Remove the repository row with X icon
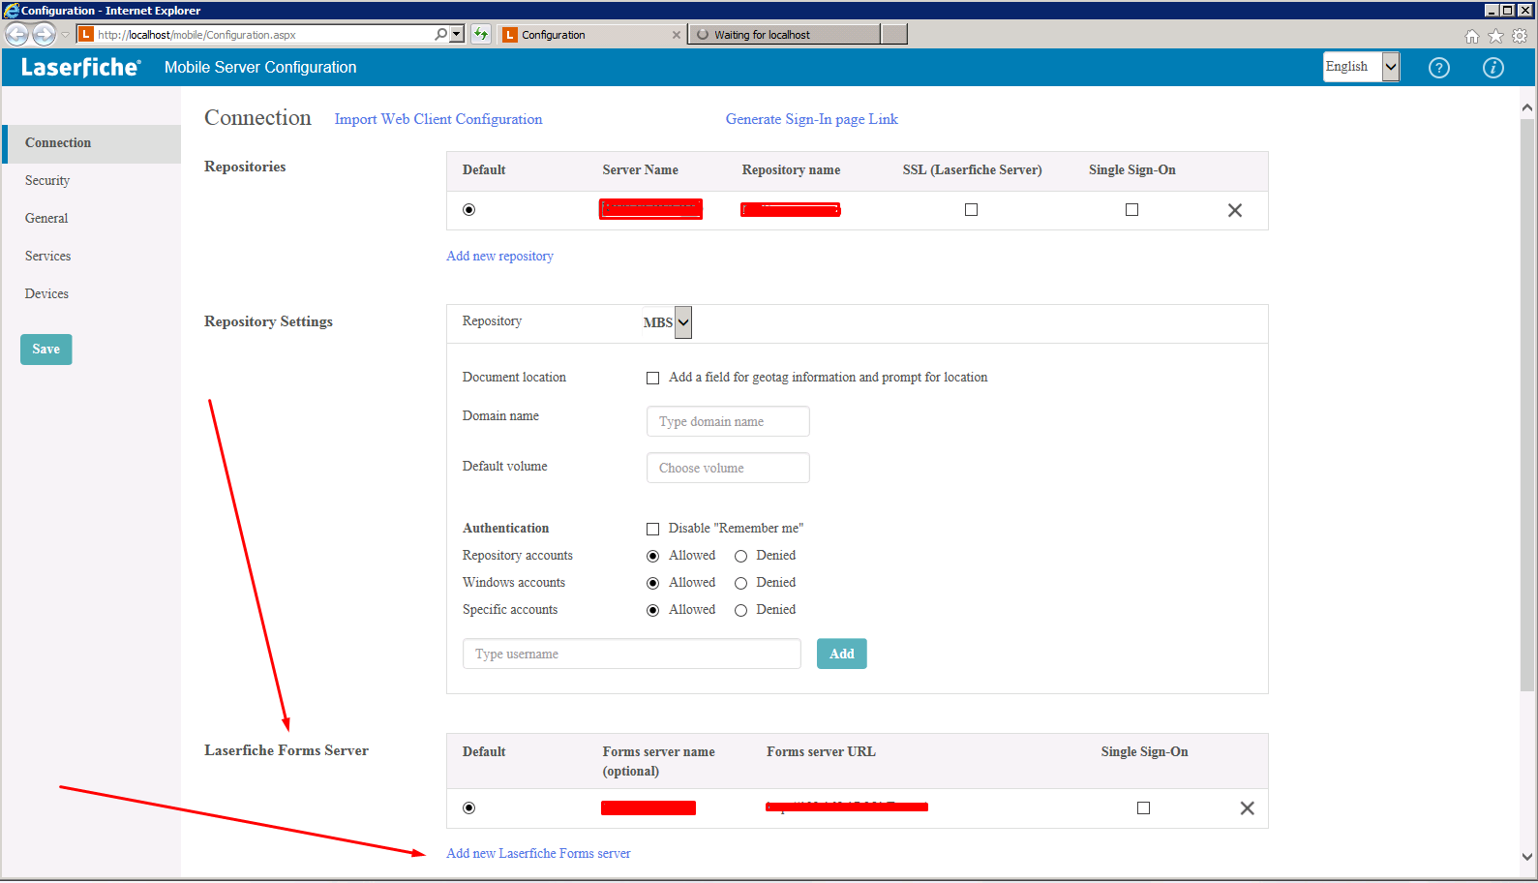 pos(1235,210)
